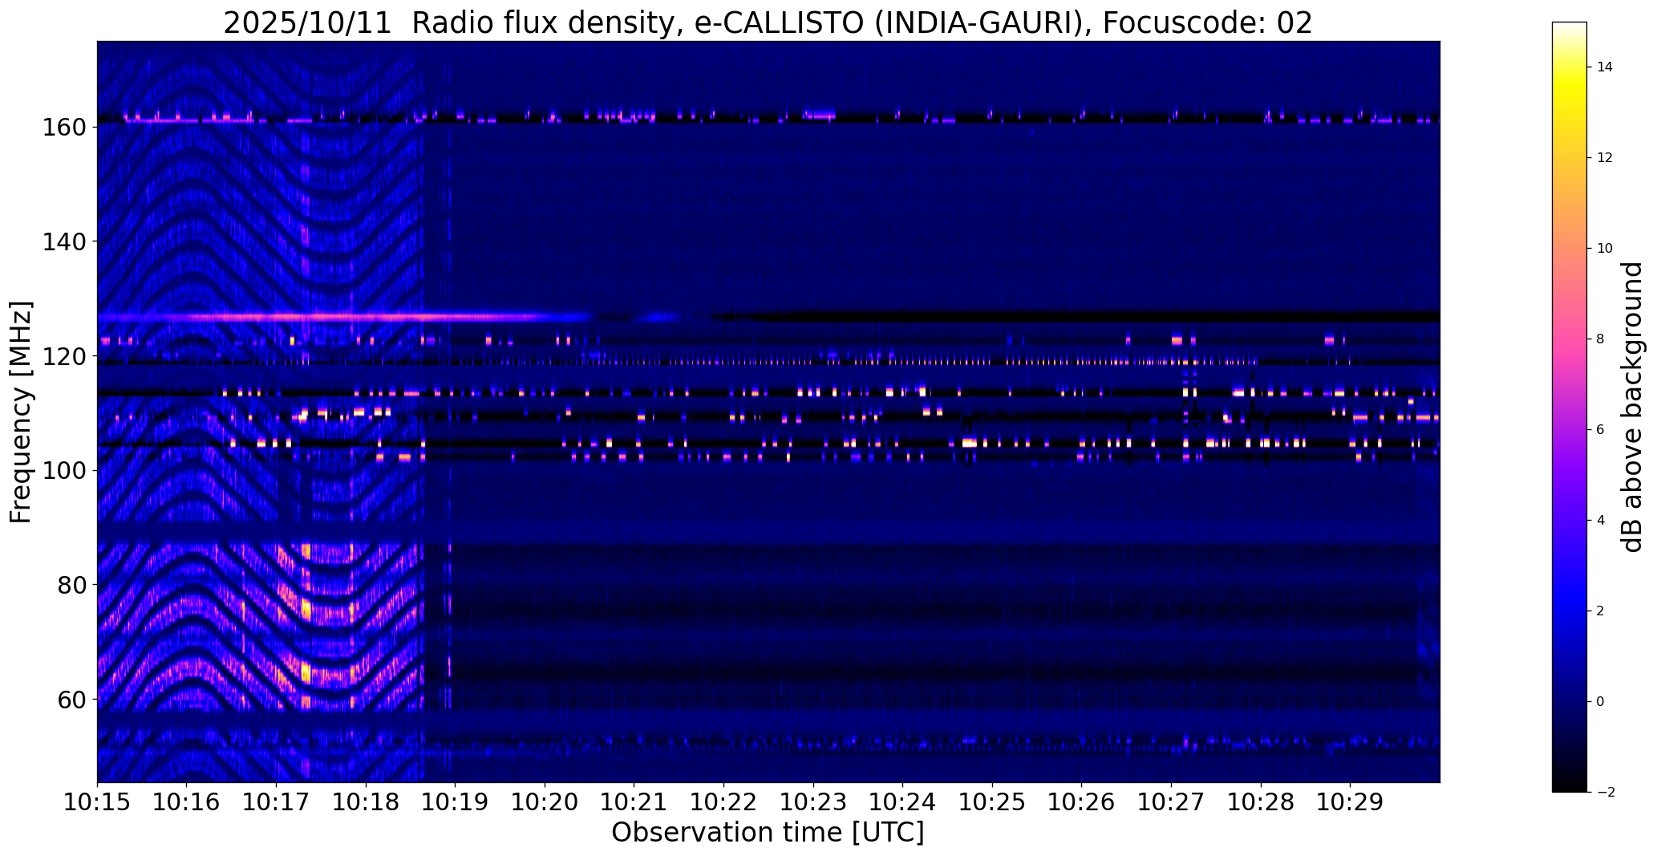Click the 10:27 time tick label

point(1172,802)
